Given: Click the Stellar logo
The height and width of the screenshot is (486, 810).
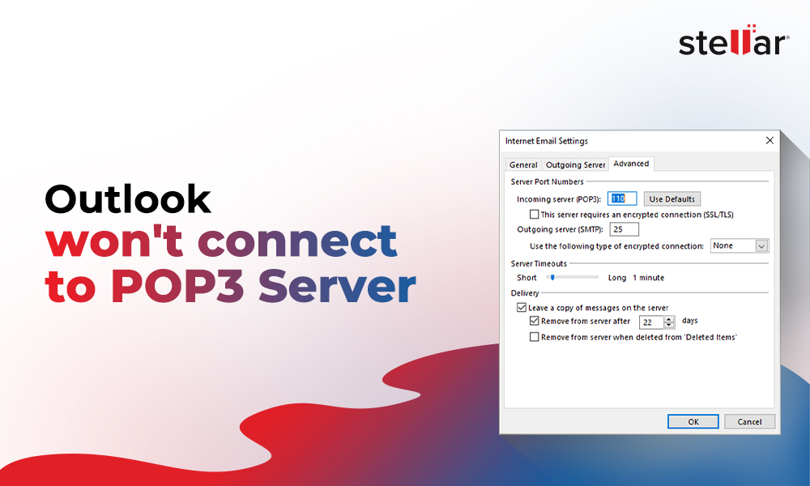Looking at the screenshot, I should pos(733,42).
